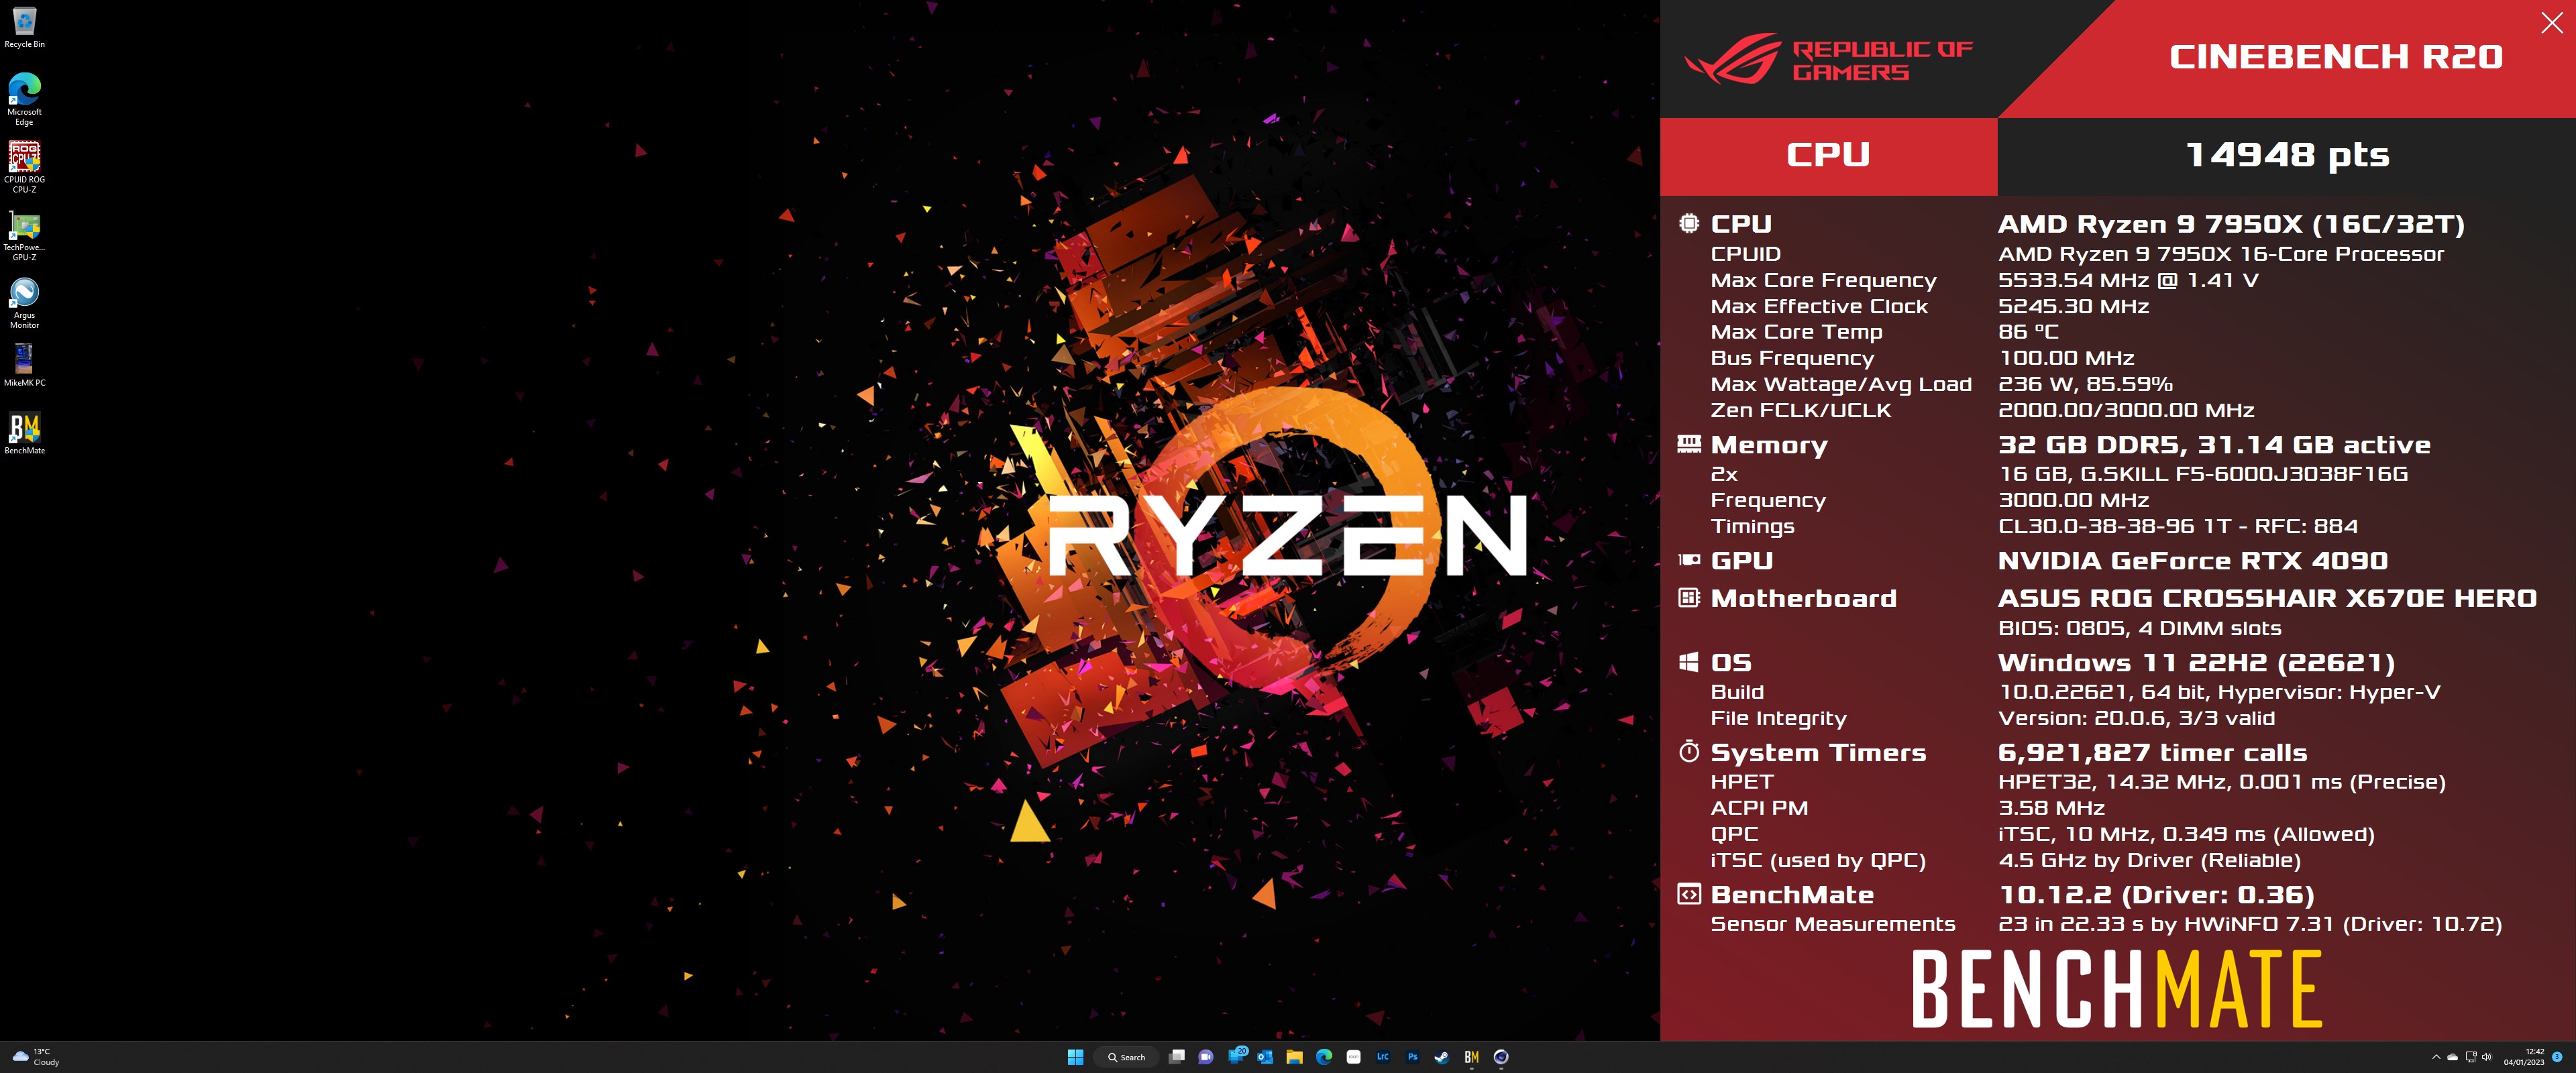Image resolution: width=2576 pixels, height=1073 pixels.
Task: Open the Windows Start menu
Action: (1076, 1057)
